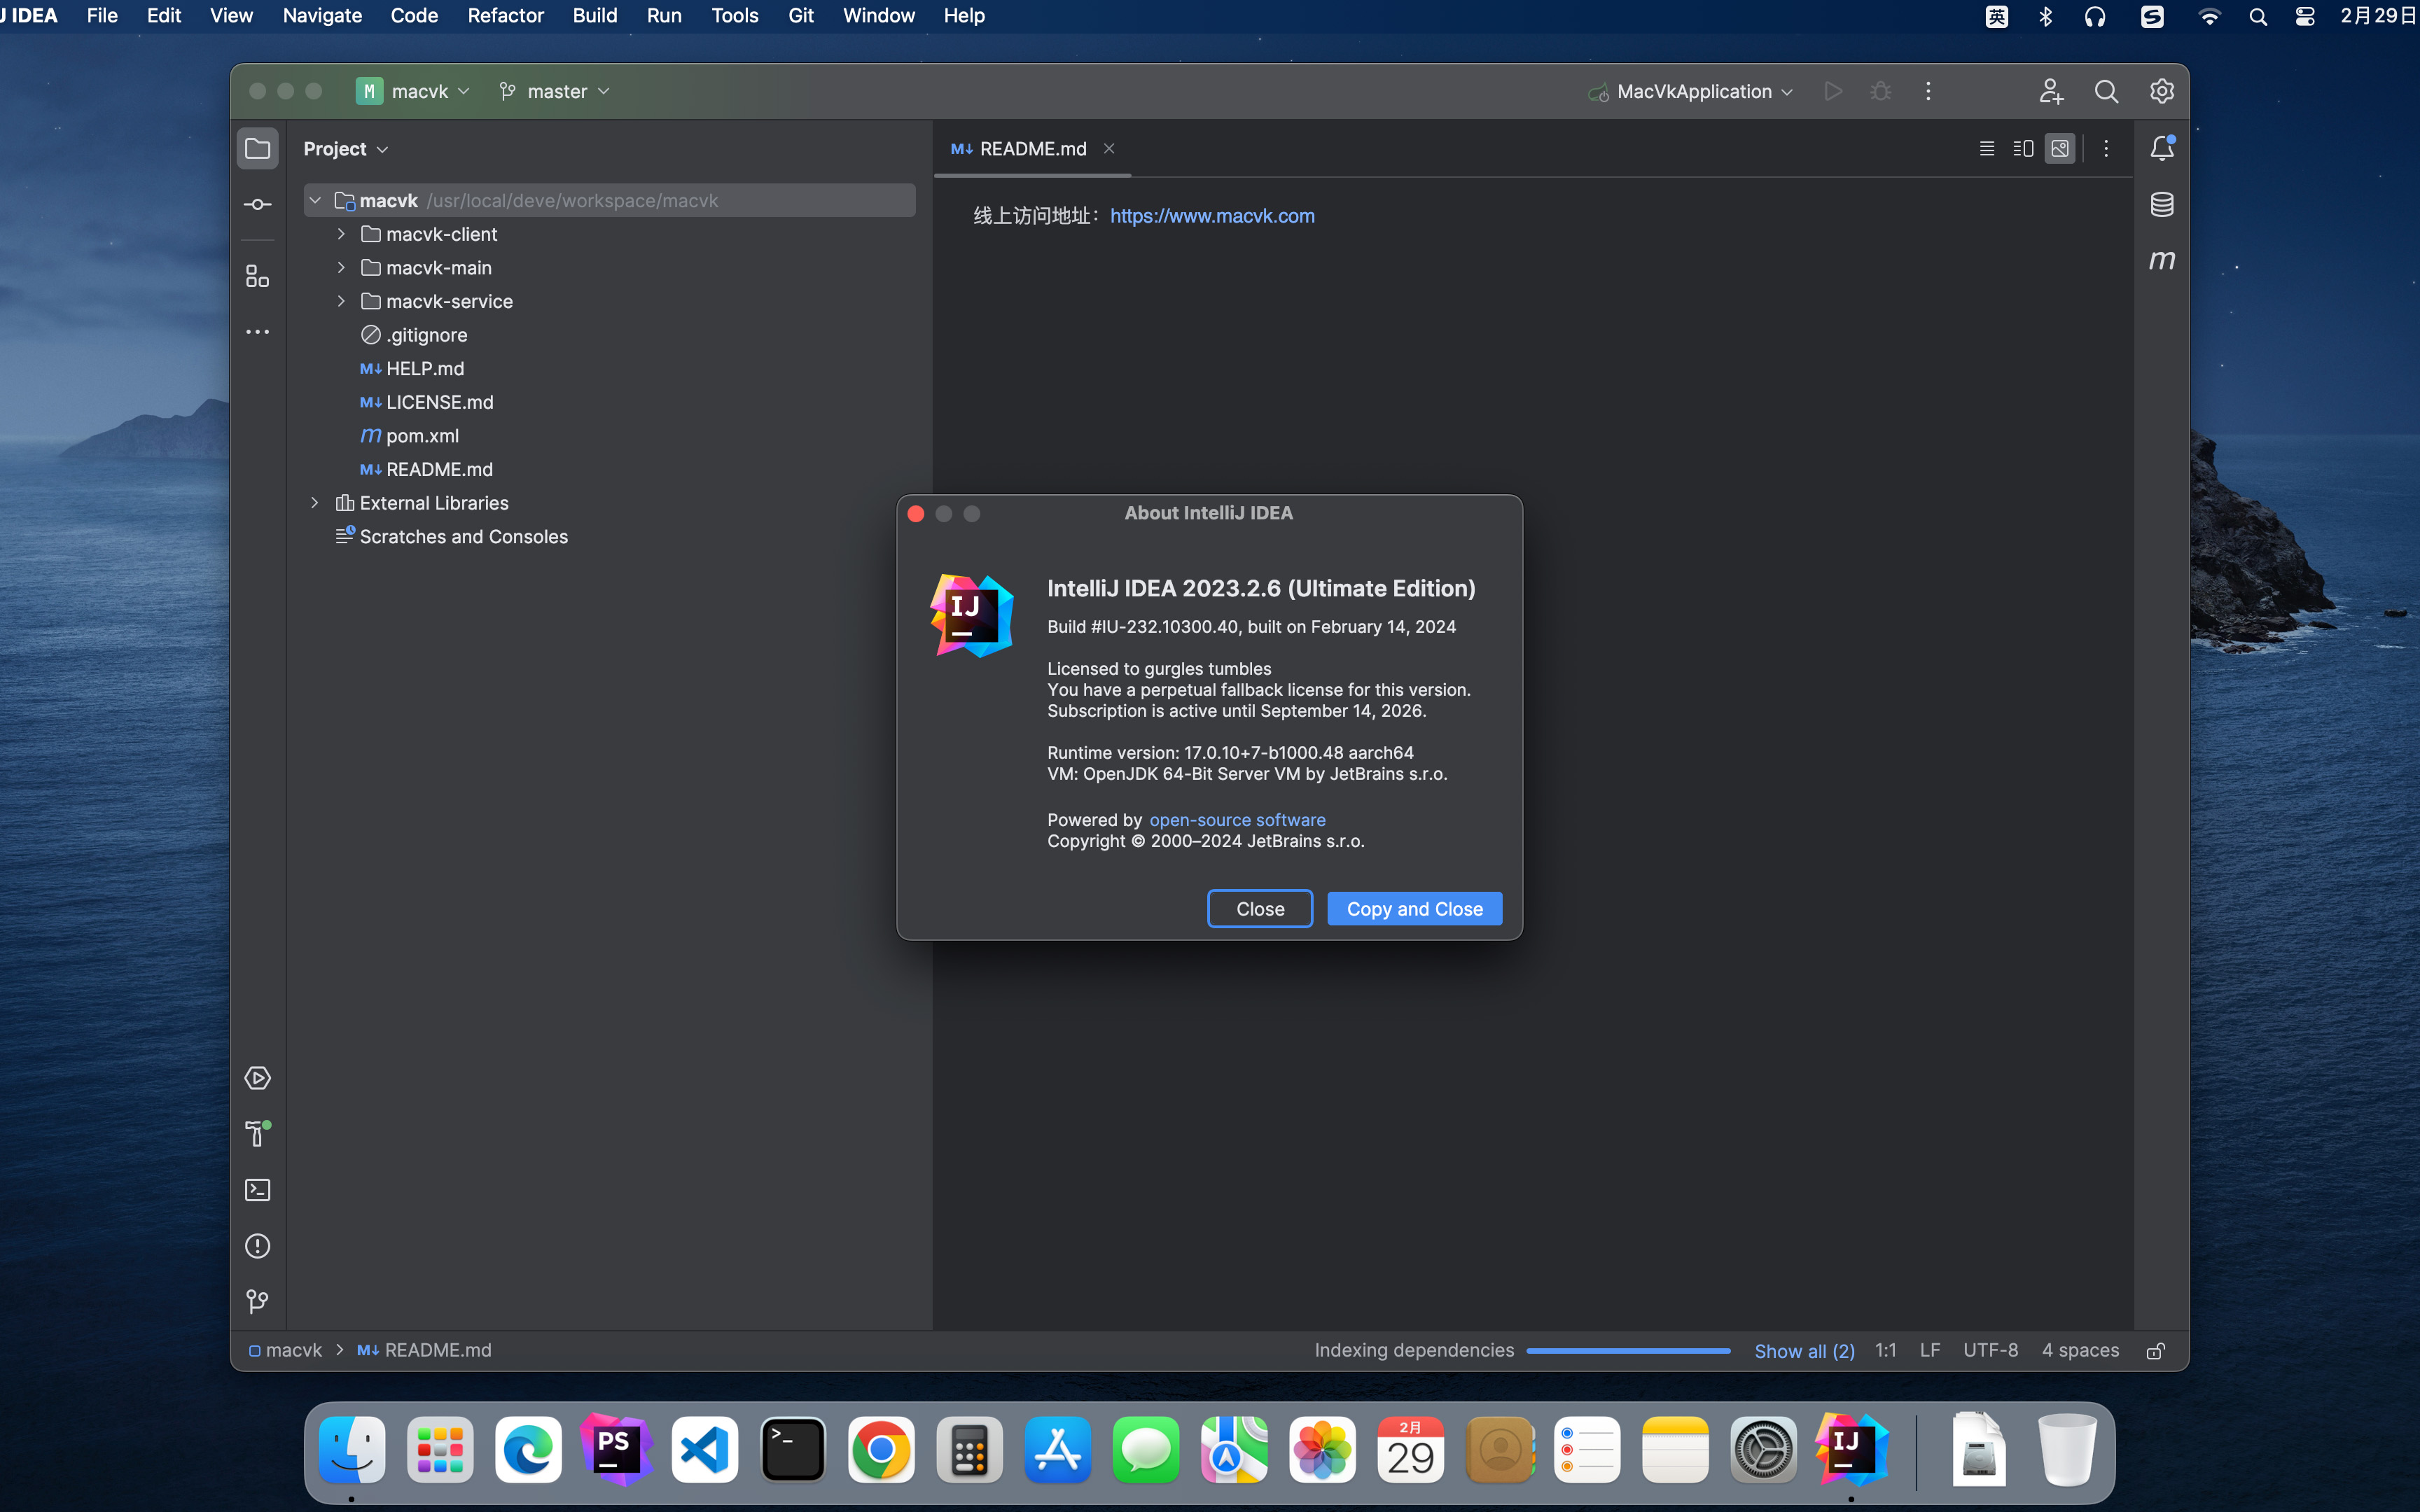The image size is (2420, 1512).
Task: Click the Close button in About dialog
Action: 1260,909
